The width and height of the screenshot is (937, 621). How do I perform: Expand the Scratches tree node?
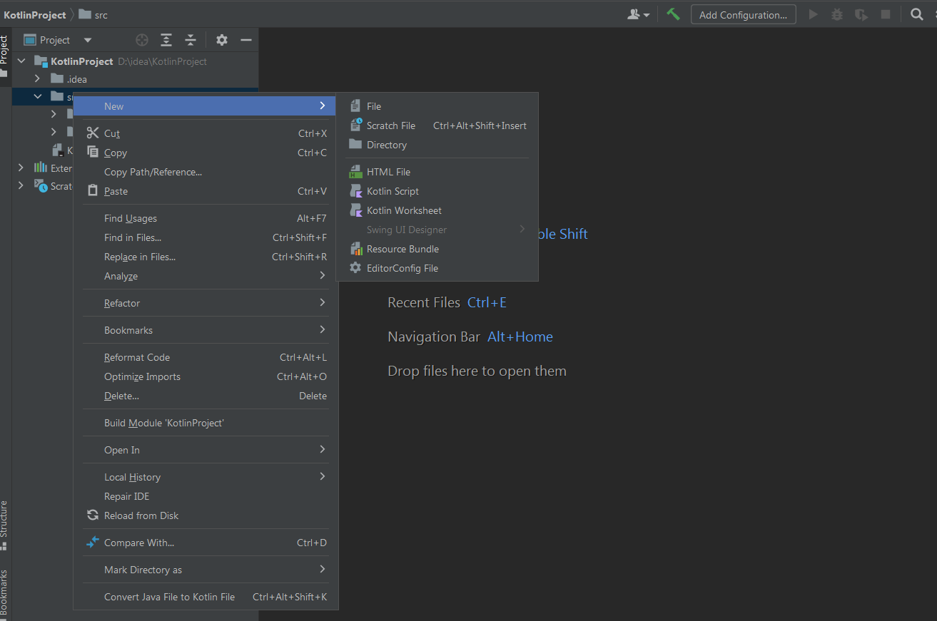21,186
